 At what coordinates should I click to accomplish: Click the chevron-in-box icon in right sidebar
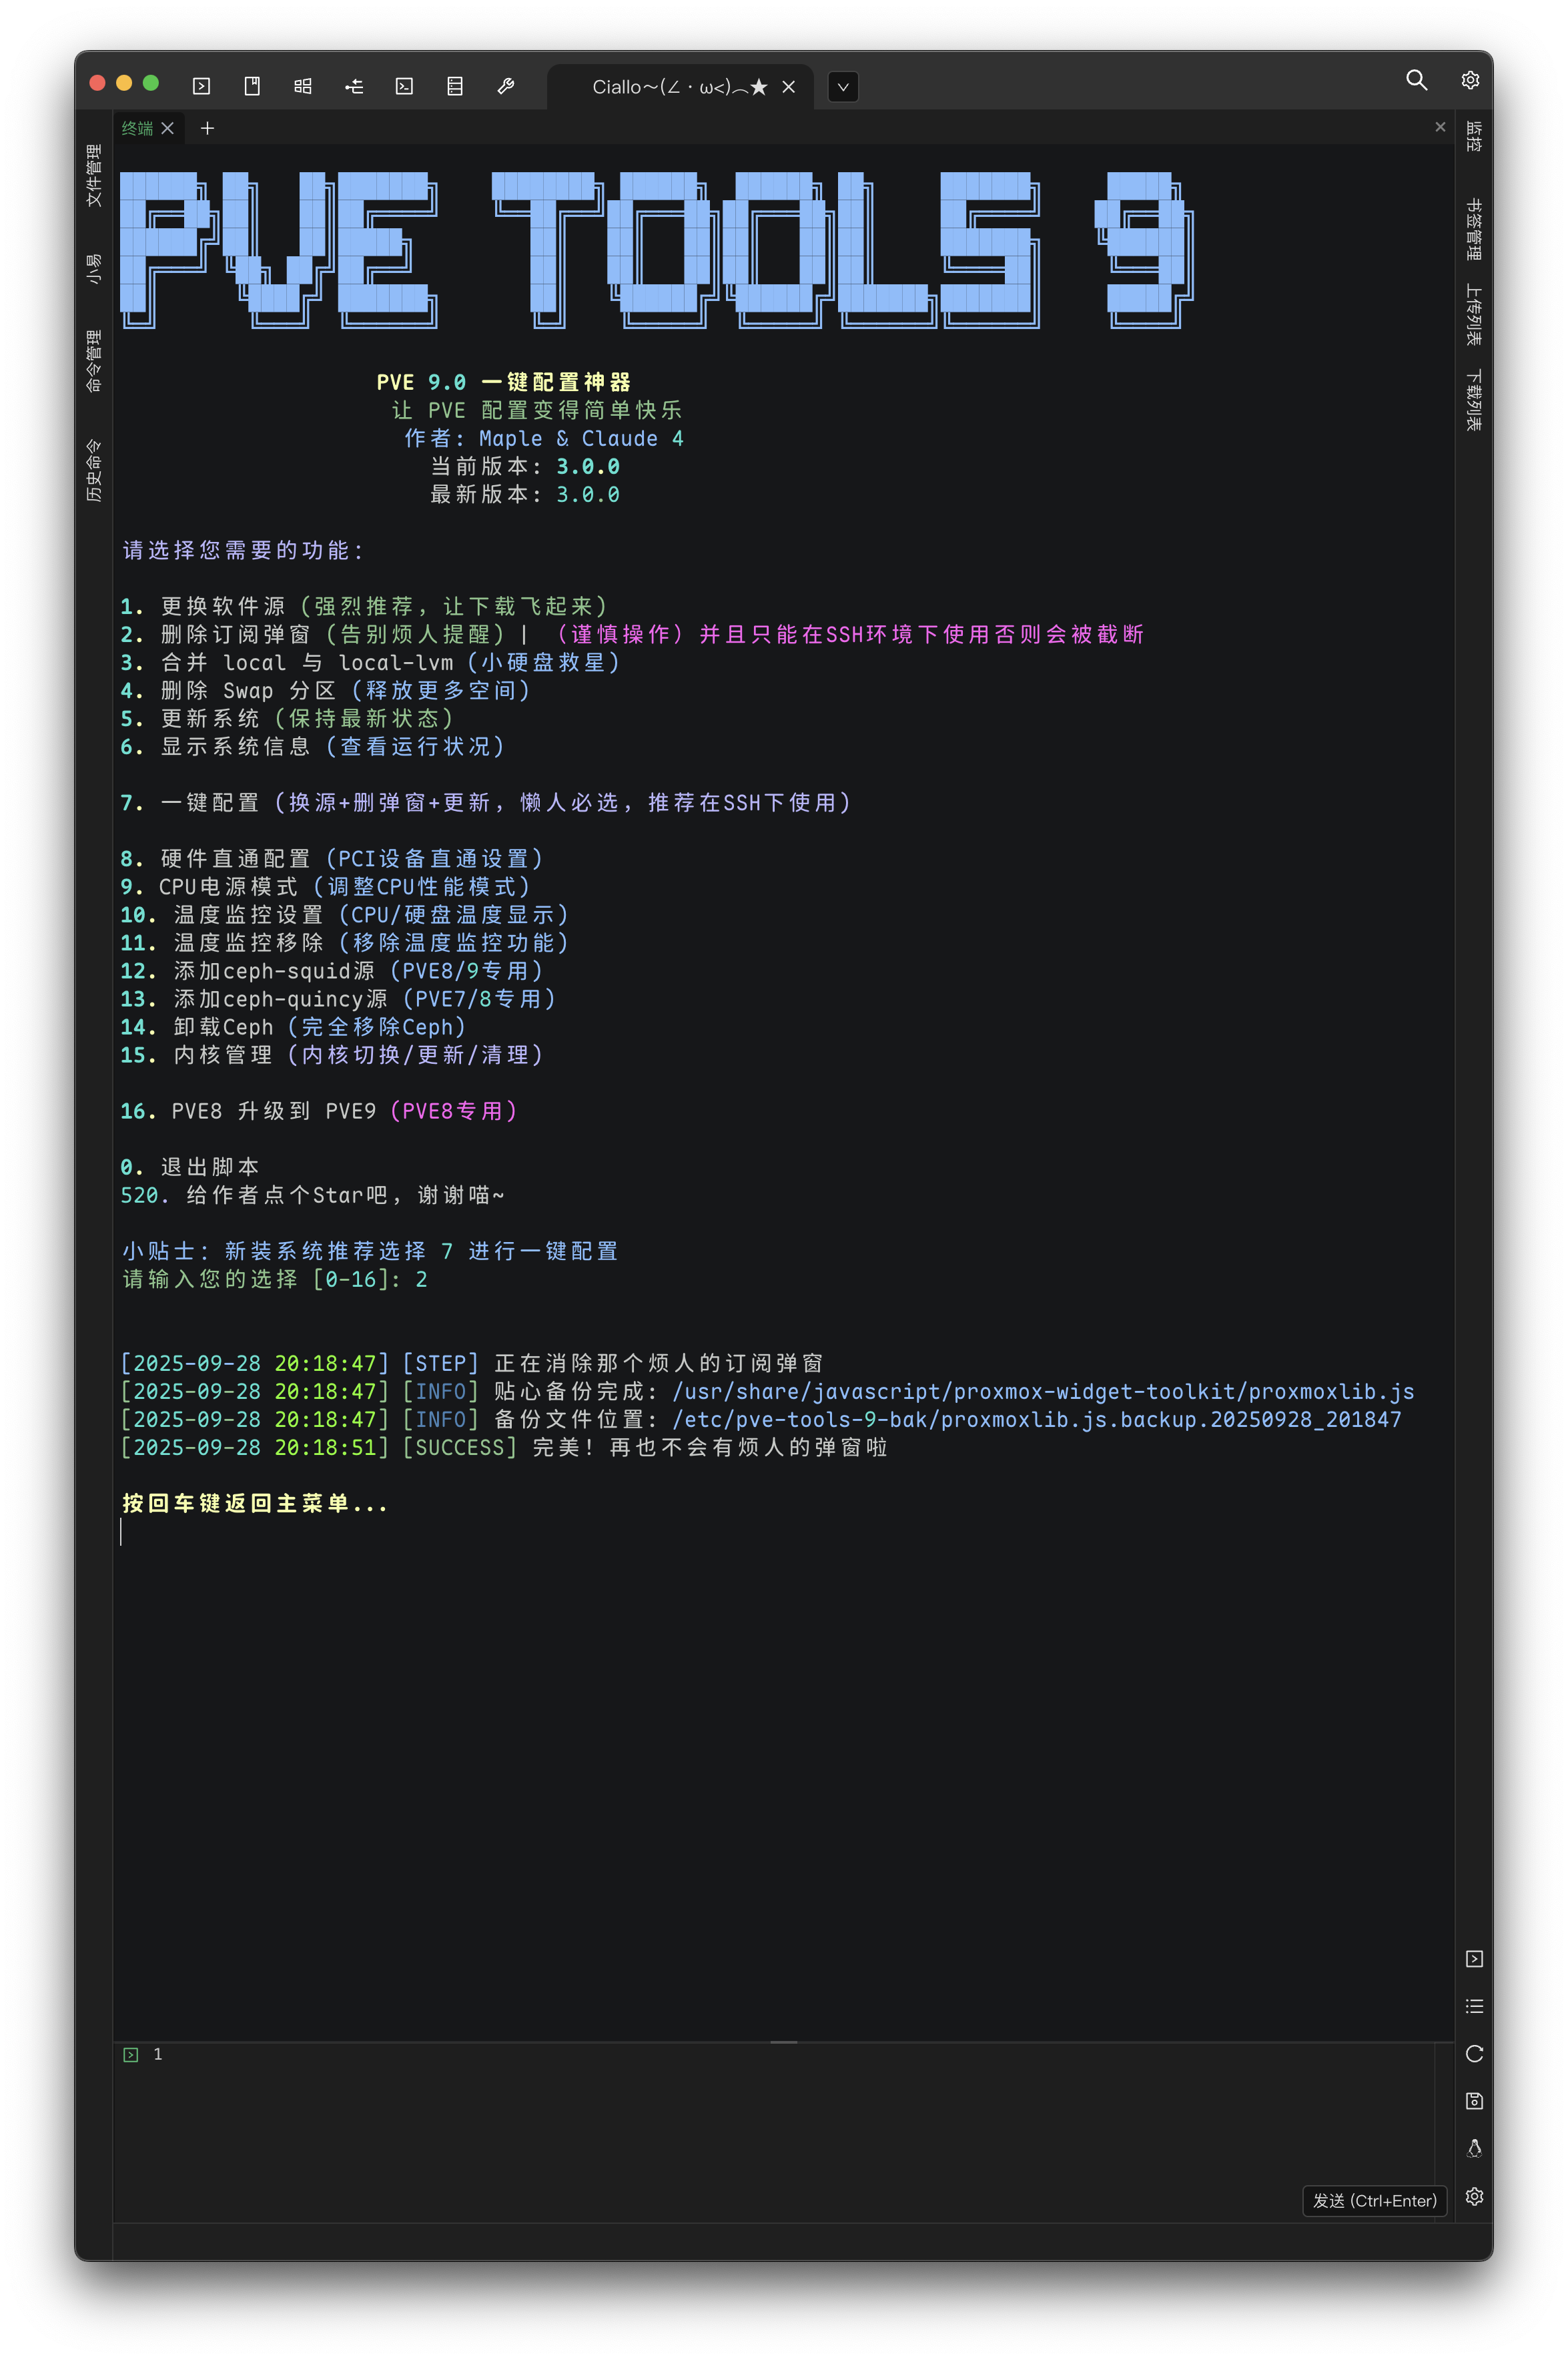1474,1959
